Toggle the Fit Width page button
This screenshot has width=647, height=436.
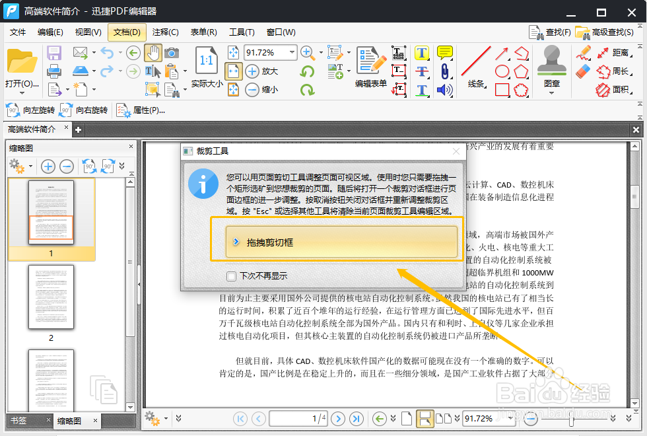tap(234, 71)
